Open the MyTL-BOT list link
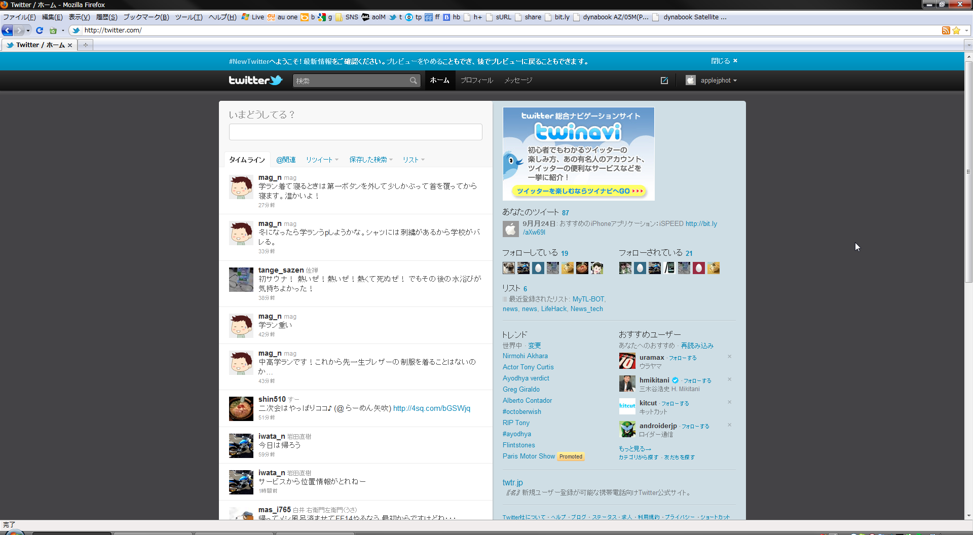 pos(588,299)
